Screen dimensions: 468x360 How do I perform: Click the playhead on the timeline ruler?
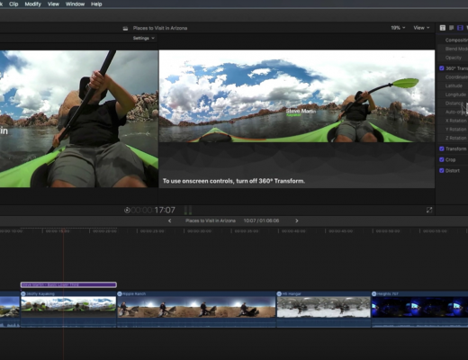click(63, 231)
